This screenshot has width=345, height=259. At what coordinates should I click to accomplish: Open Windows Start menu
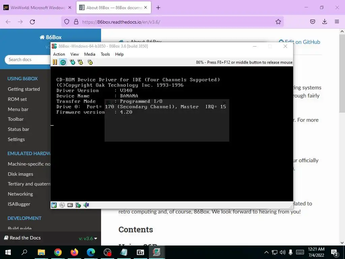(x=8, y=252)
